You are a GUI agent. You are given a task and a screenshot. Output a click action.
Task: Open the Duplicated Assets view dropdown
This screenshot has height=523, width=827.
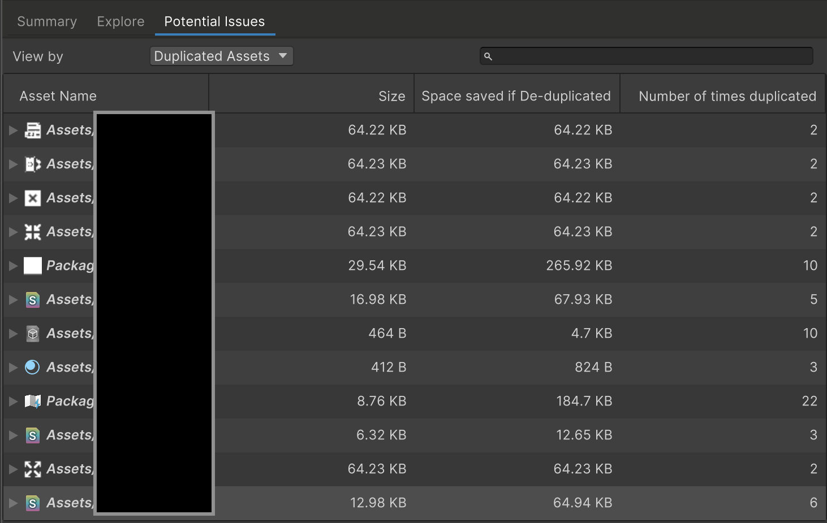[221, 56]
